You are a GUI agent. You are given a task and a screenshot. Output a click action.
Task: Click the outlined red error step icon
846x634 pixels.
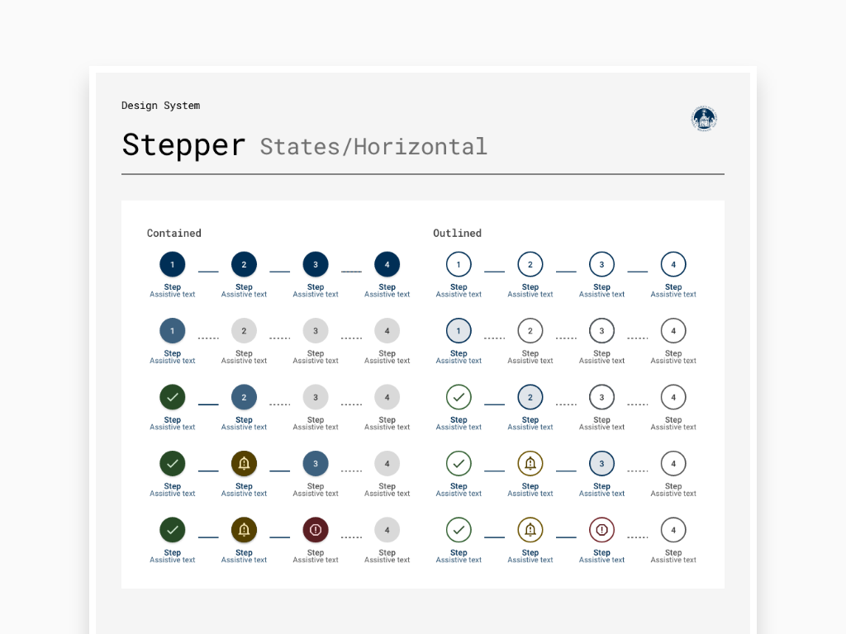[x=601, y=530]
